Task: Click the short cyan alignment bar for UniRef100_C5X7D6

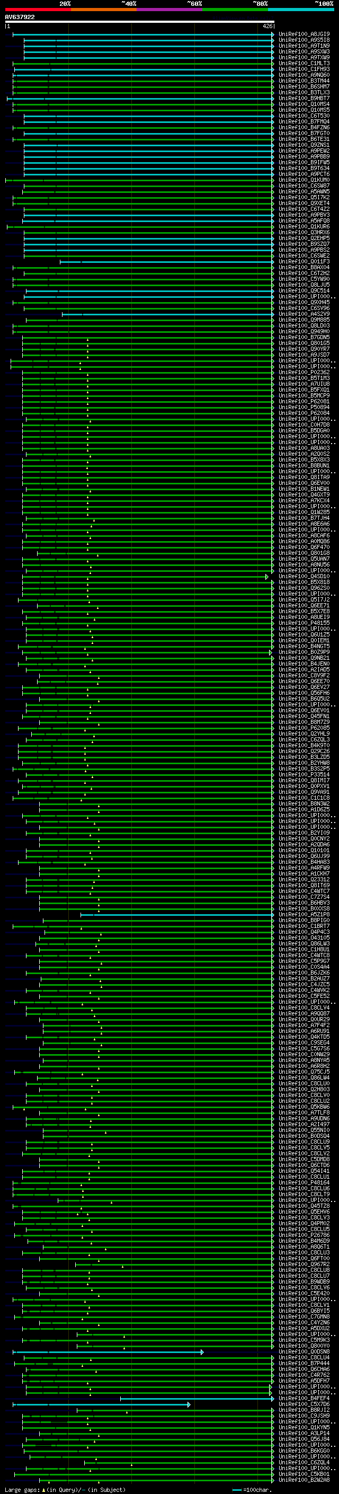Action: coord(101,1404)
